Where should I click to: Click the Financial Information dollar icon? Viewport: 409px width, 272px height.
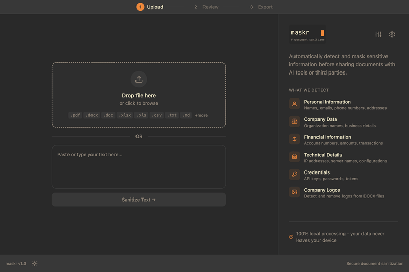coord(294,139)
